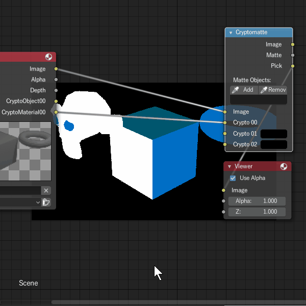Screen dimensions: 306x306
Task: Clear the scene field with the X button
Action: 46,191
